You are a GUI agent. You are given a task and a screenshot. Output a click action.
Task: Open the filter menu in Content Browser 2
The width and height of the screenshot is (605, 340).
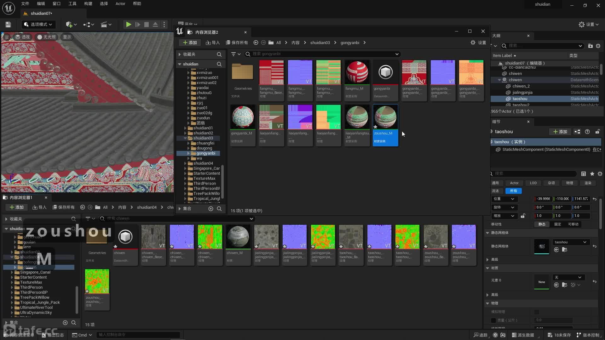[x=236, y=54]
